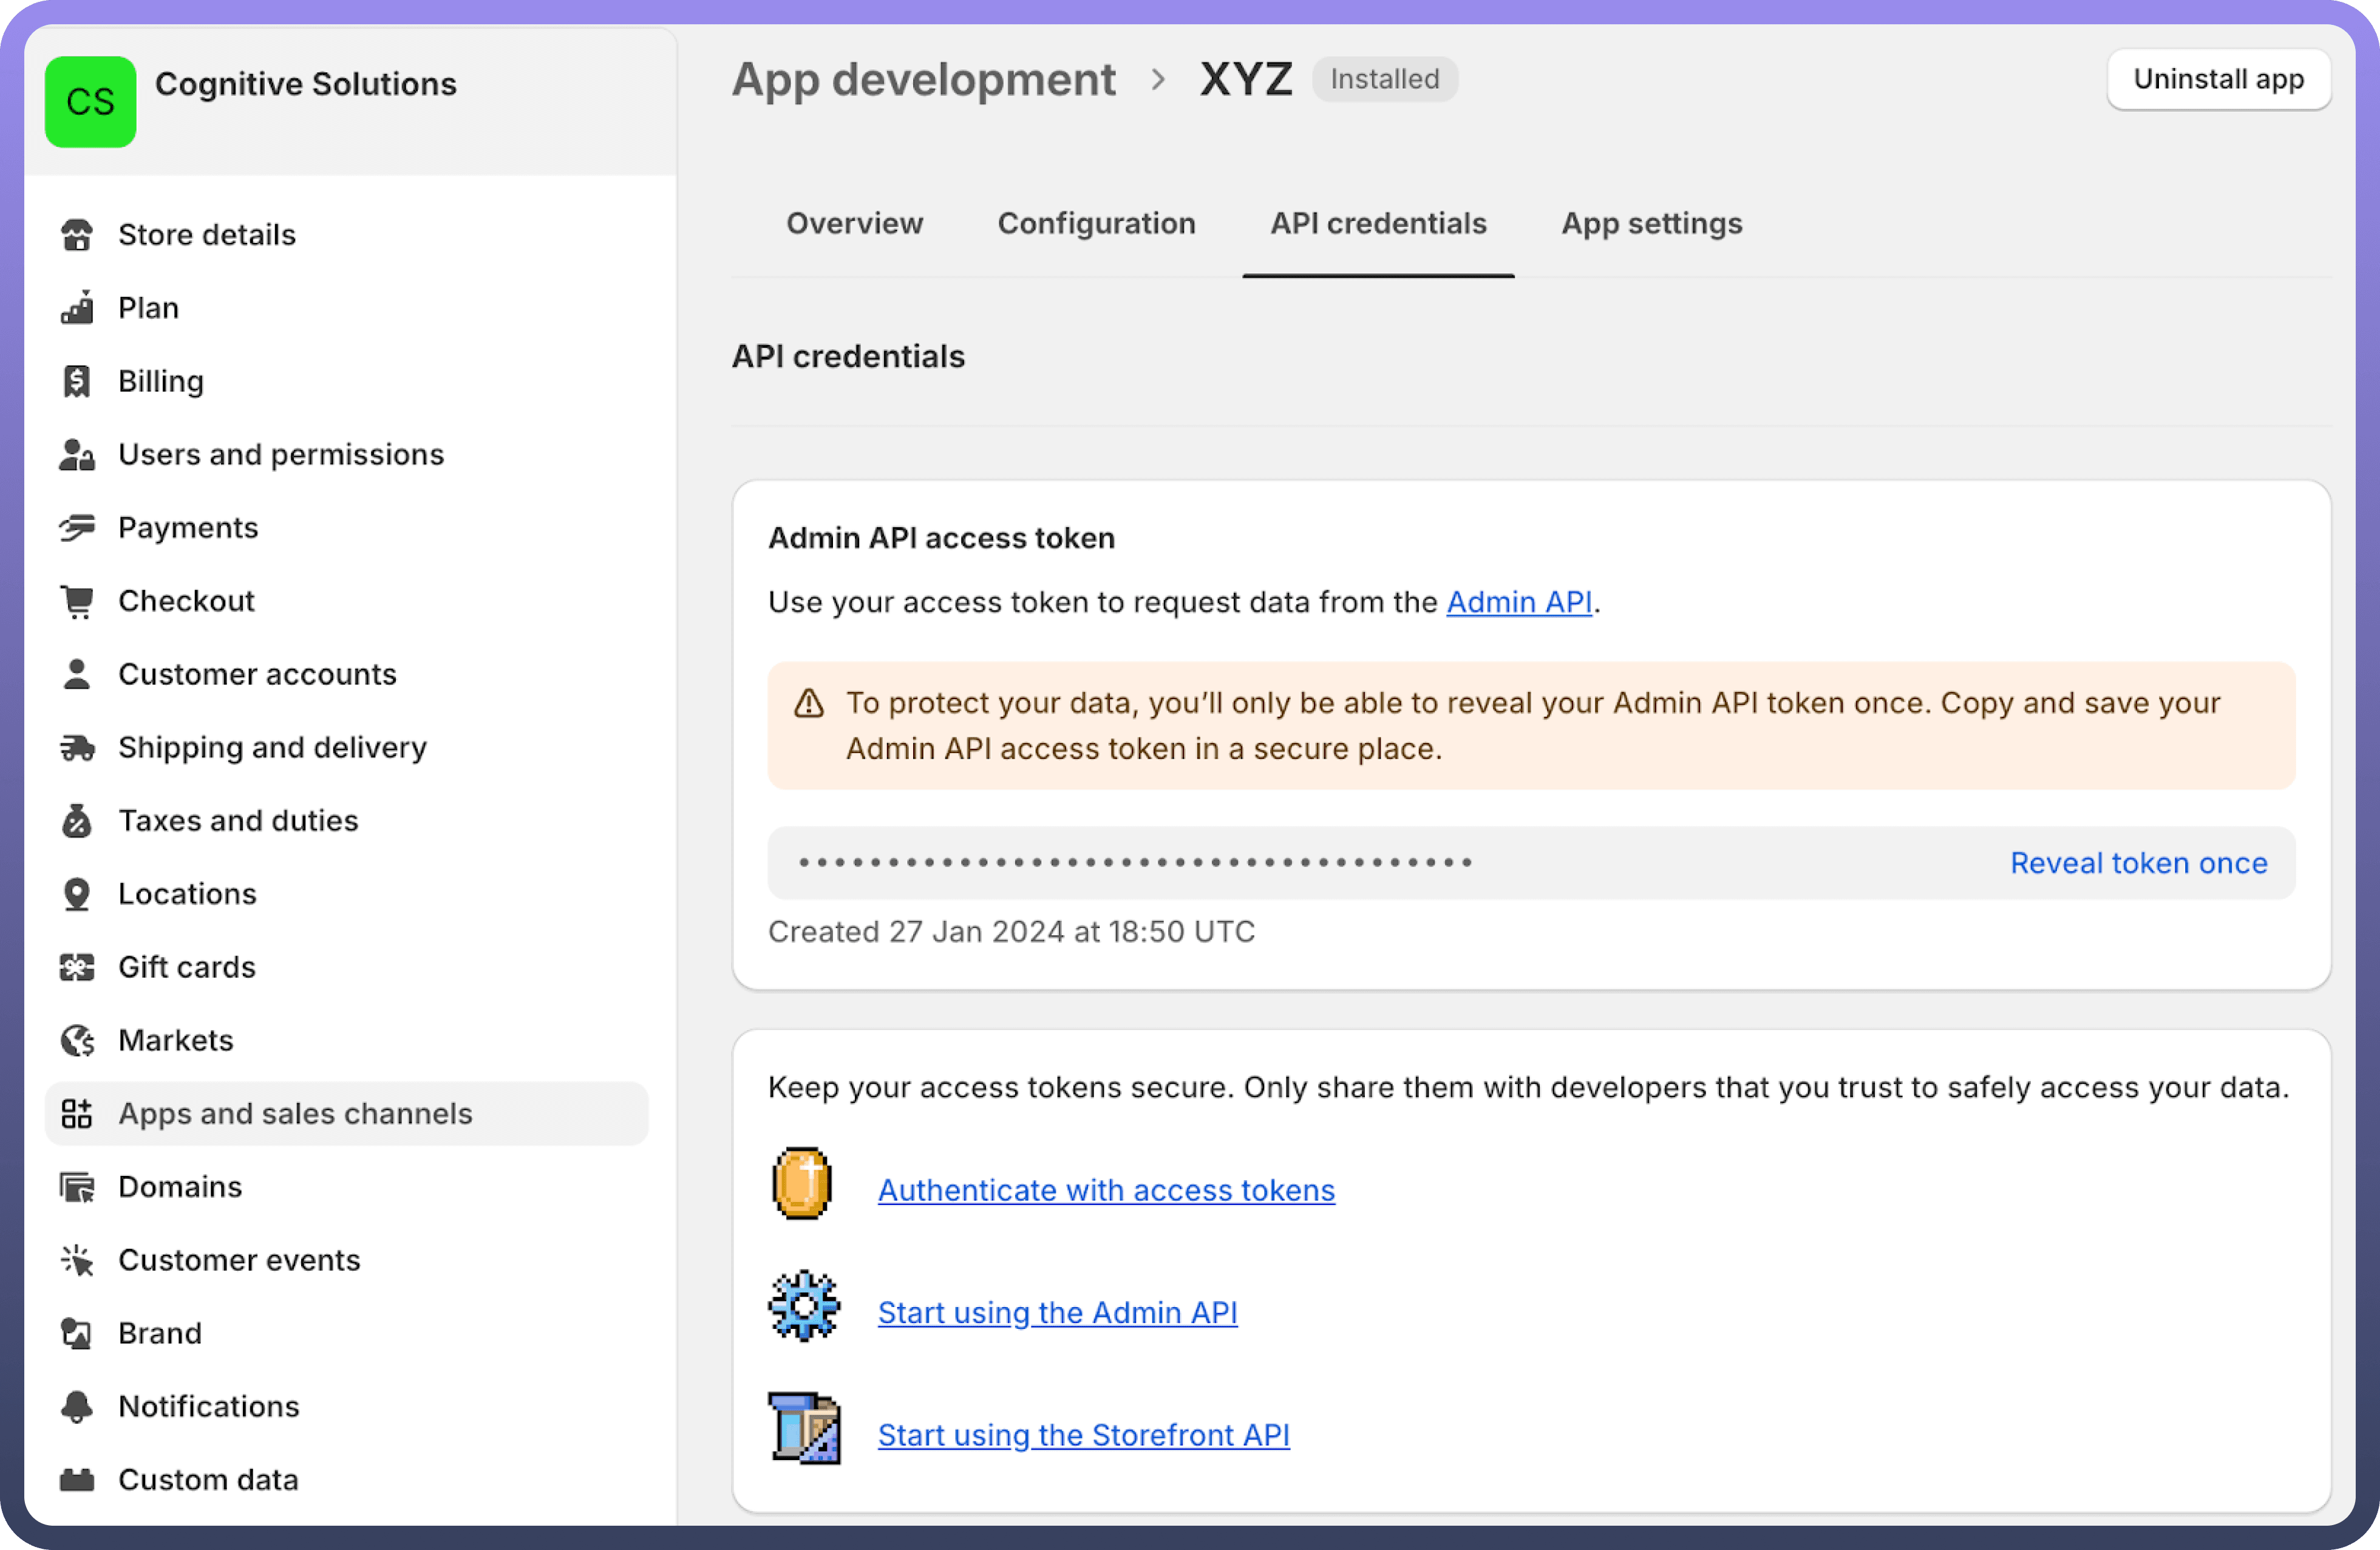Click the gold coin access token icon
The height and width of the screenshot is (1550, 2380).
coord(802,1184)
